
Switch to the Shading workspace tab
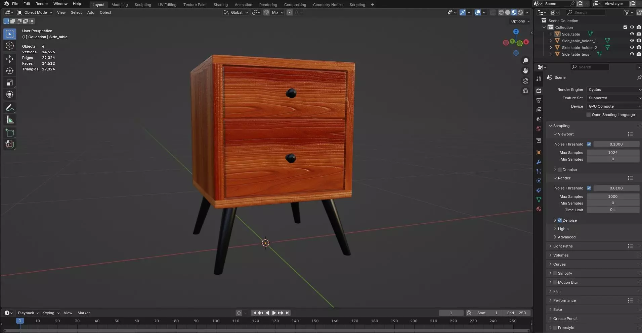(x=220, y=5)
